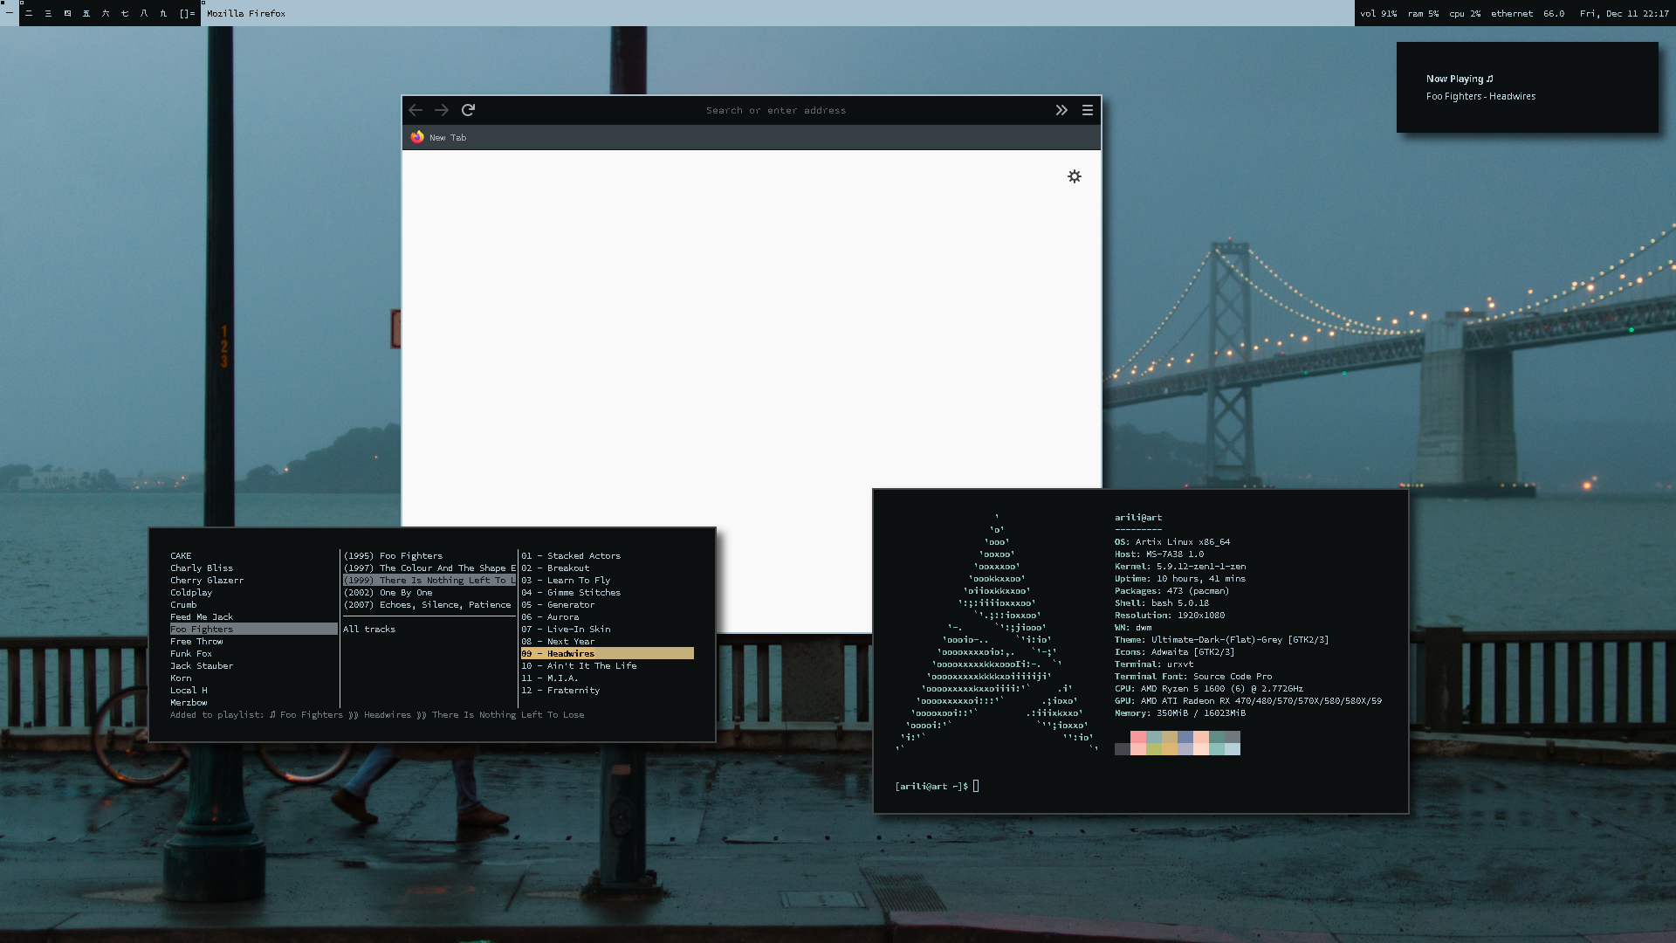The height and width of the screenshot is (943, 1676).
Task: Click the vol 91% status entry
Action: (x=1378, y=14)
